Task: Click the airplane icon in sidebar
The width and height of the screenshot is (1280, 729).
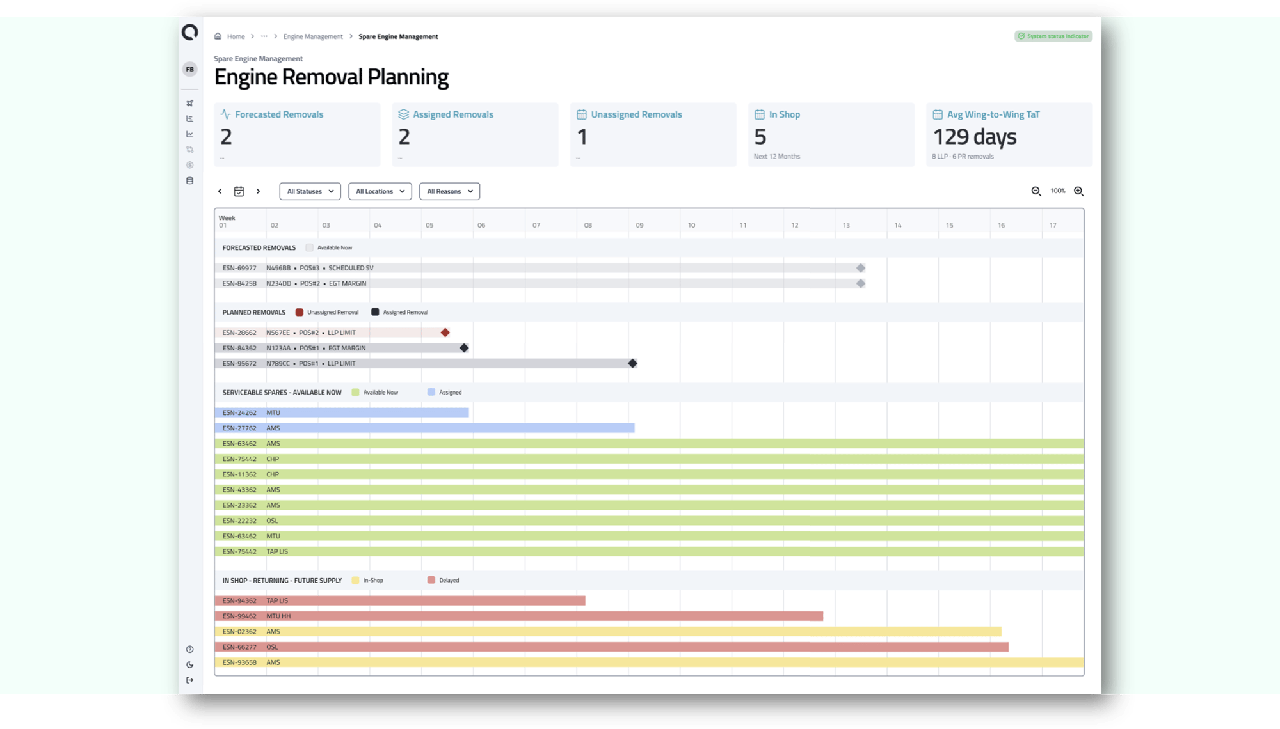Action: (x=189, y=103)
